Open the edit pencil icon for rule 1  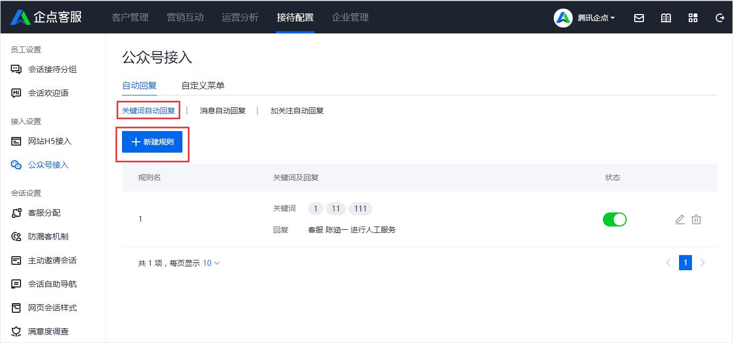point(680,219)
